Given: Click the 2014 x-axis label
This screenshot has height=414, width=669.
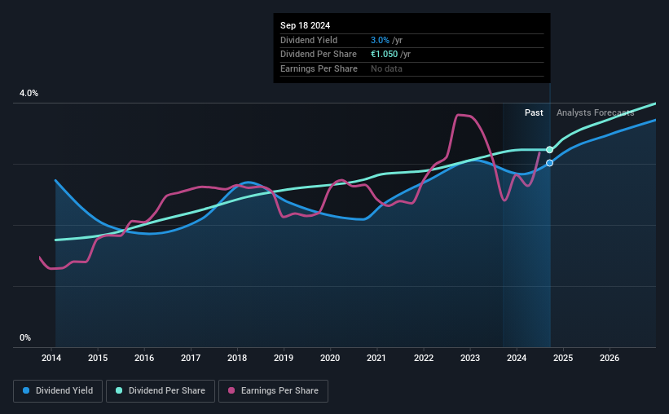Looking at the screenshot, I should 51,358.
